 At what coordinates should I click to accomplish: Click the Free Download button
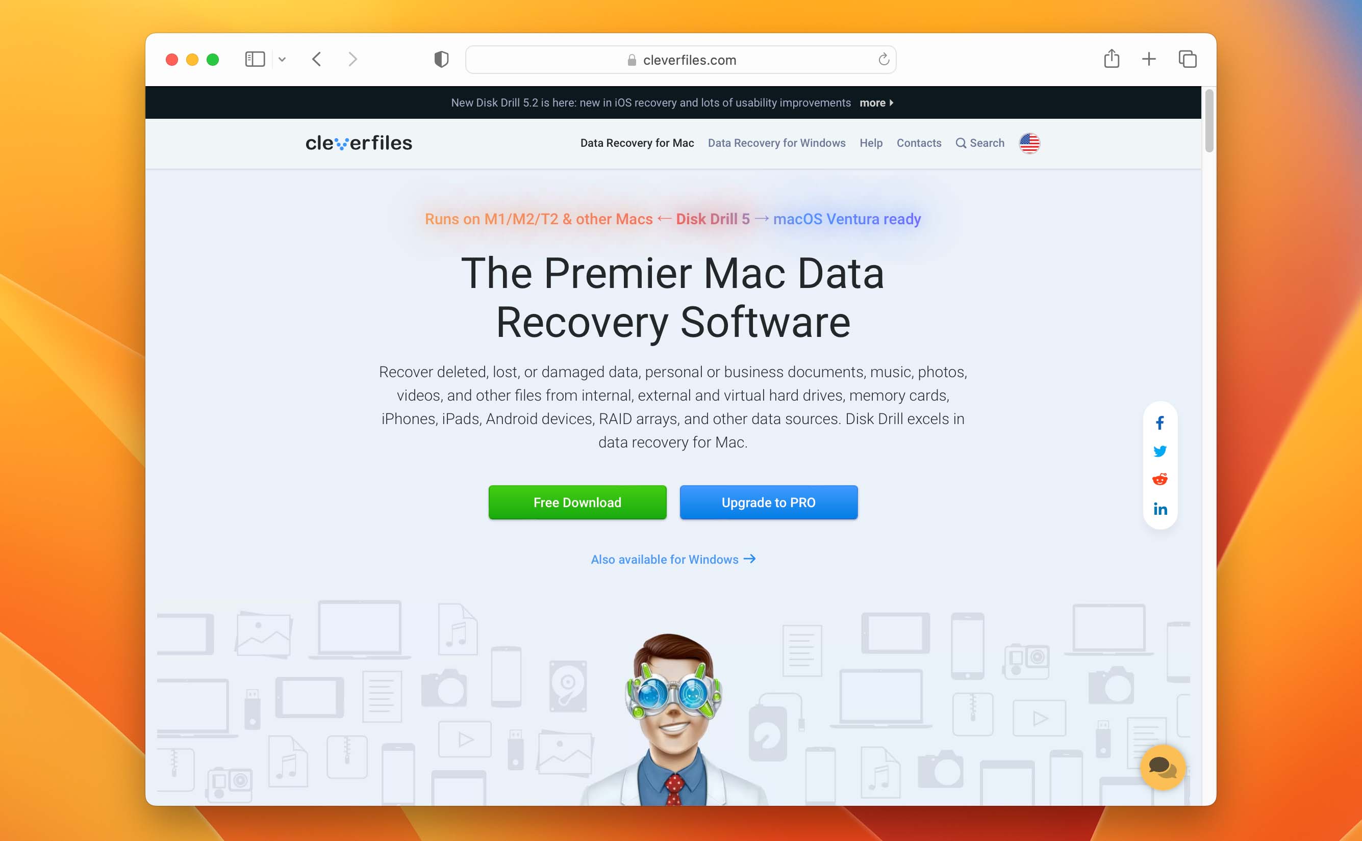[x=577, y=503]
